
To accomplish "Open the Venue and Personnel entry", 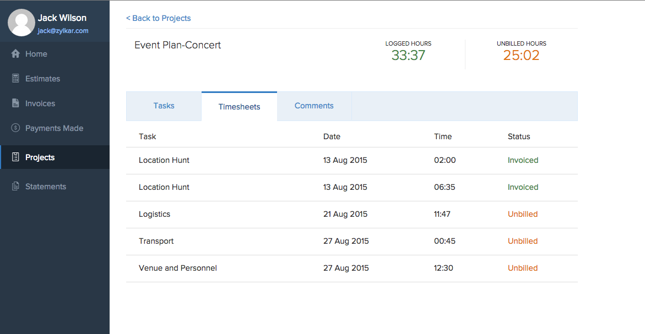I will [177, 268].
